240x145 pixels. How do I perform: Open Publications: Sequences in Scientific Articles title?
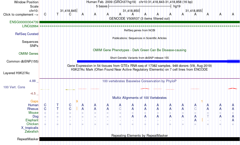[139, 38]
